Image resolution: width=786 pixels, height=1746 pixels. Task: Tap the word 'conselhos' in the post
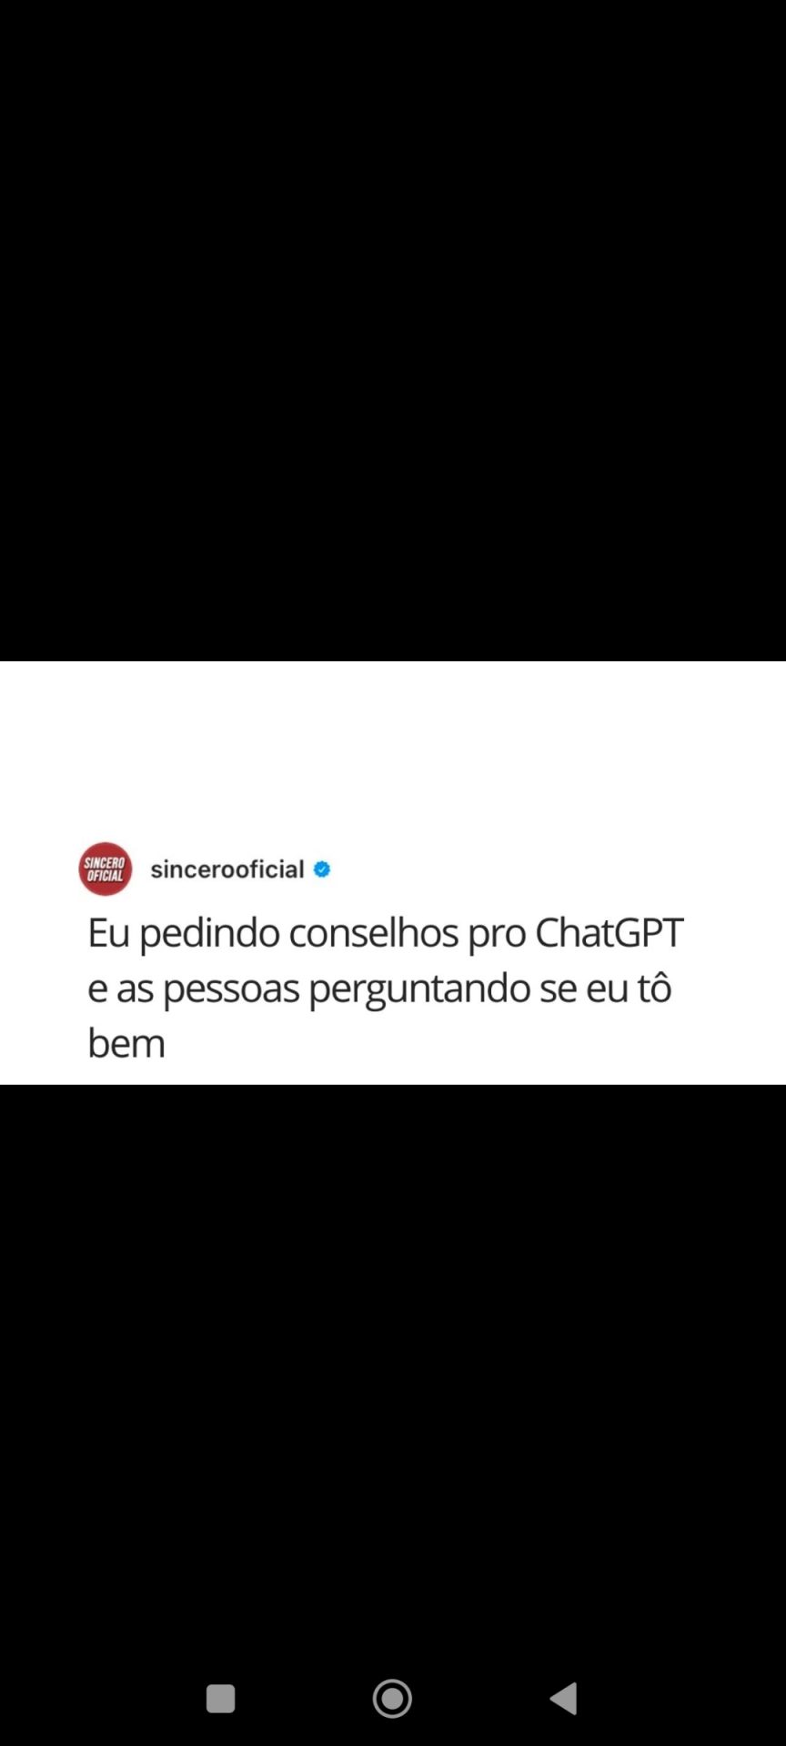click(x=374, y=933)
